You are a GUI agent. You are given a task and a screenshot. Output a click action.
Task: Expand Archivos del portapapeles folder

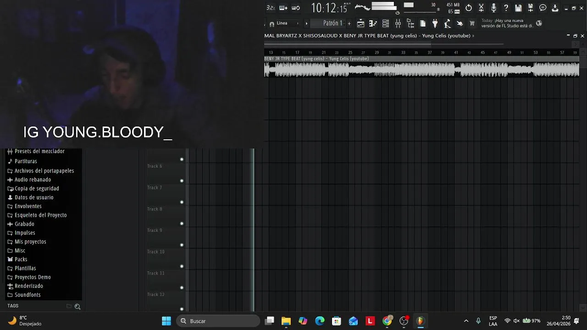pyautogui.click(x=40, y=170)
